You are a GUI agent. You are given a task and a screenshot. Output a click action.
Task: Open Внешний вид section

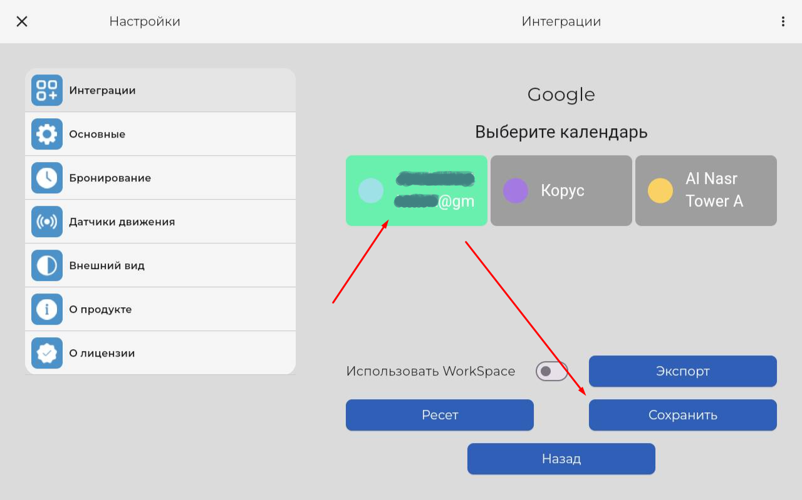pos(160,265)
